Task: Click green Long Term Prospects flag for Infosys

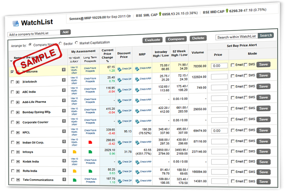Action: pos(90,151)
